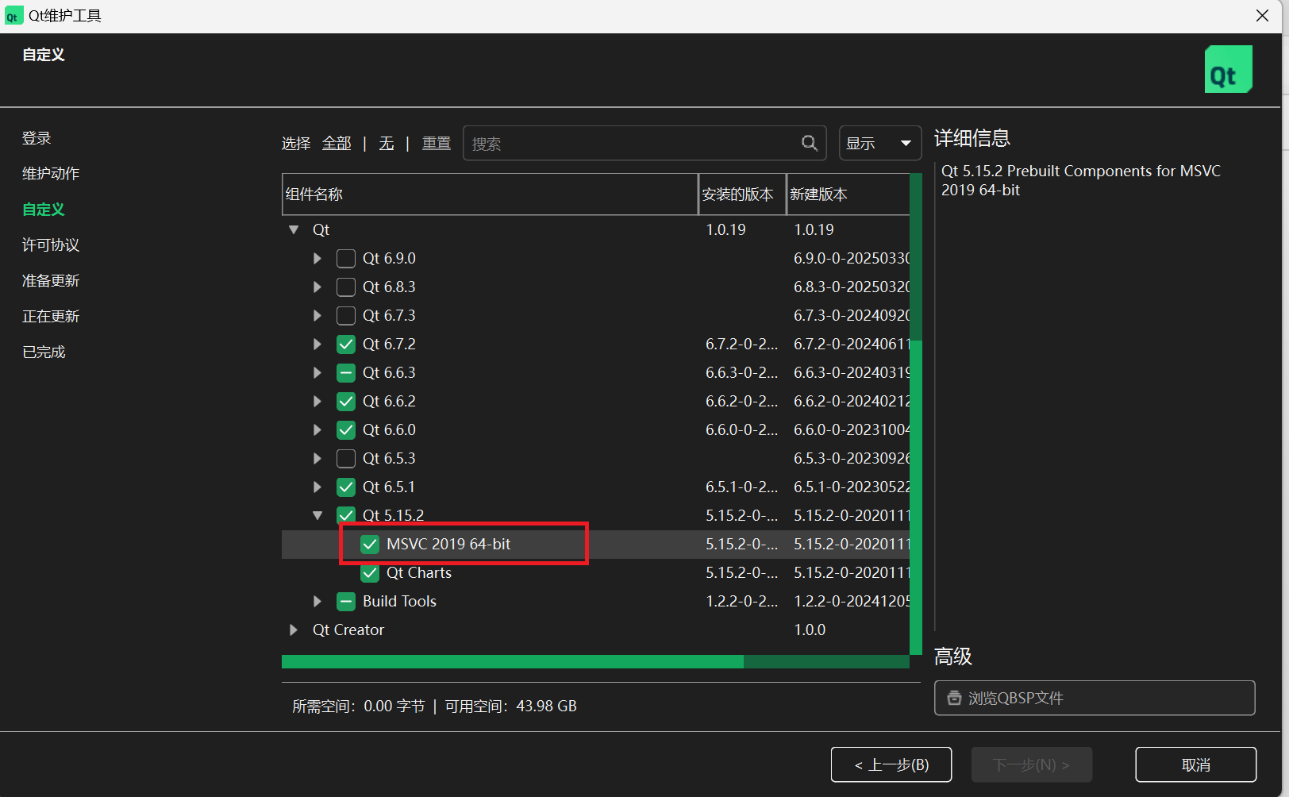The width and height of the screenshot is (1289, 797).
Task: Click version 1.2.2-0-20241205 of Build Tools
Action: (852, 602)
